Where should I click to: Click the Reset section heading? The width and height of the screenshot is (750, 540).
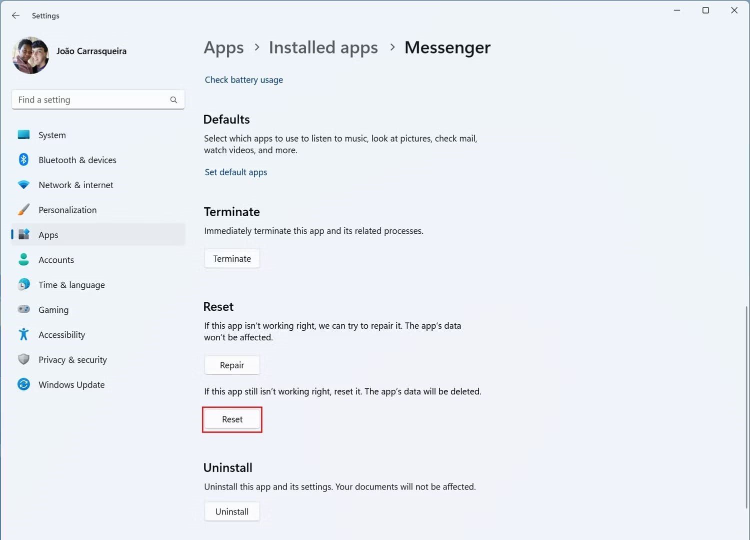[218, 307]
